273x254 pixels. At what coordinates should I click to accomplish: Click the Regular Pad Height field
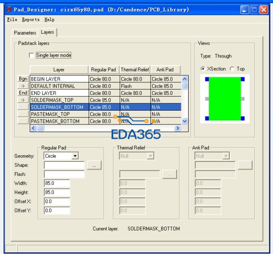57,192
